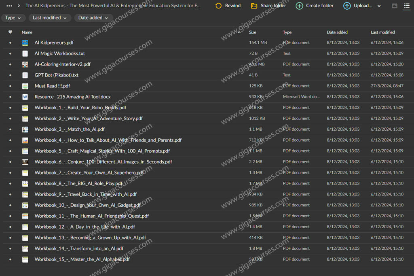Toggle favourite dot for Must Read !!!.pdf
Screen dimensions: 414x276
click(x=10, y=86)
